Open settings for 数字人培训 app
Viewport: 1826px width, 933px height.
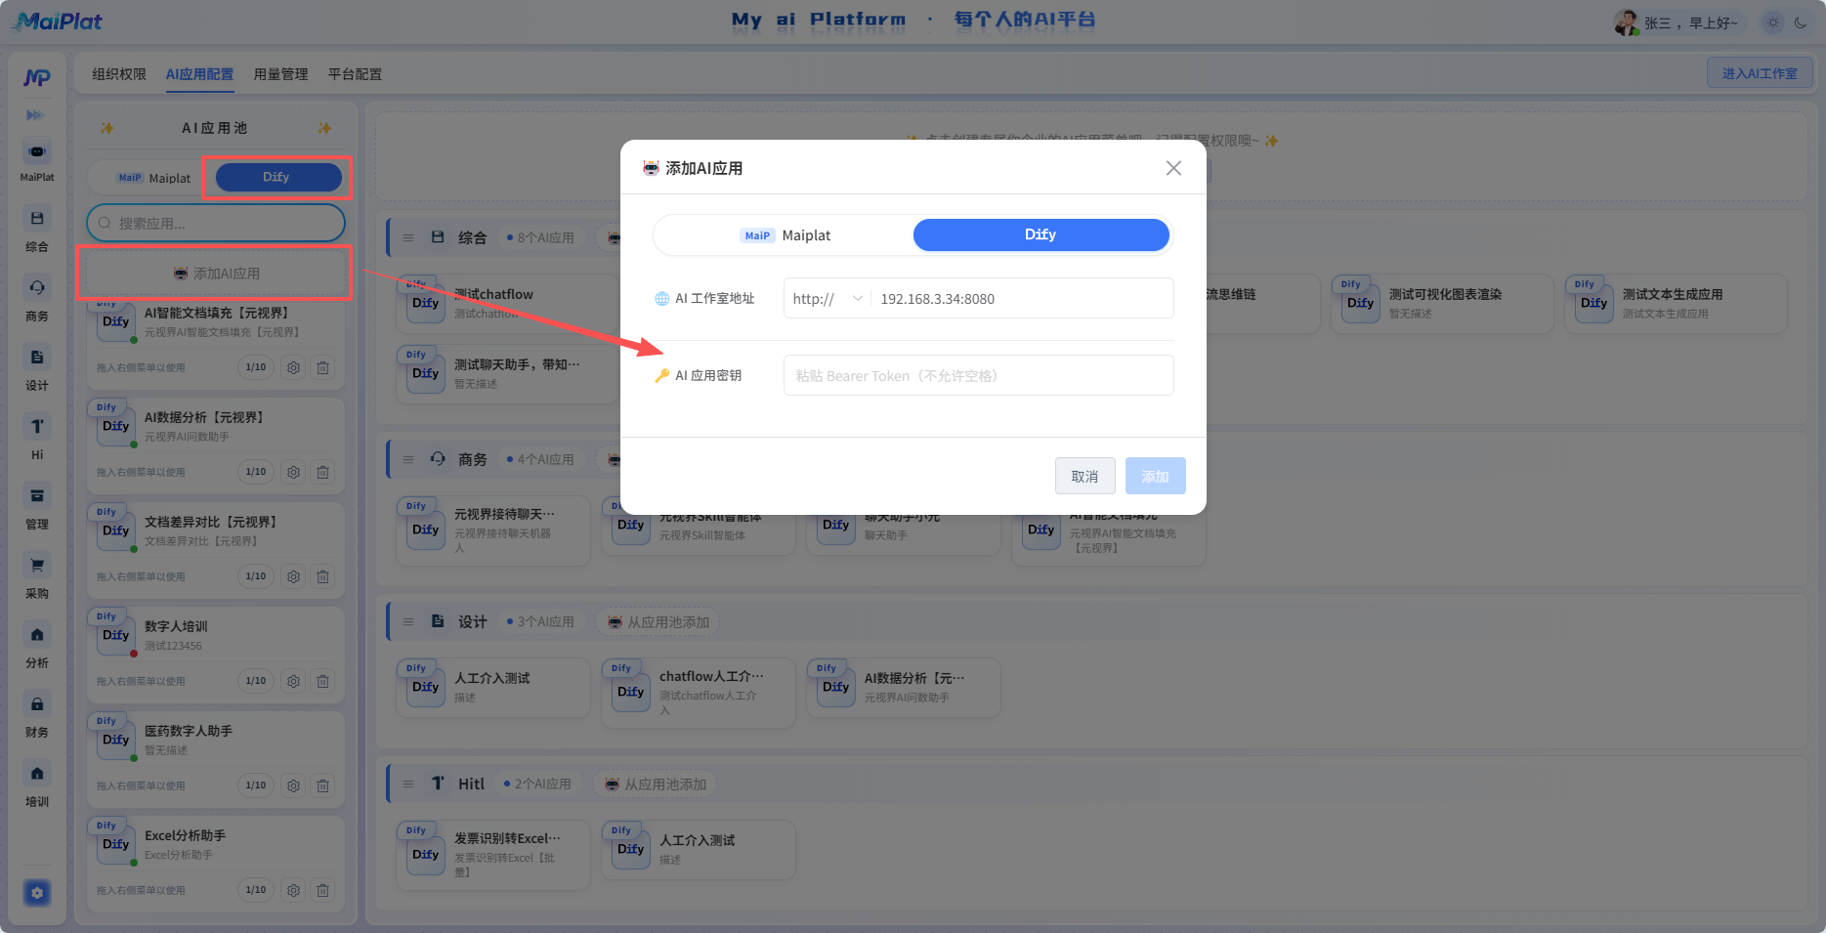click(x=293, y=681)
